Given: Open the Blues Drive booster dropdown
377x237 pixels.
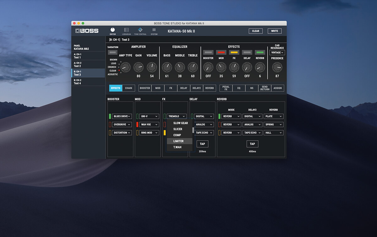Looking at the screenshot, I should pyautogui.click(x=122, y=116).
